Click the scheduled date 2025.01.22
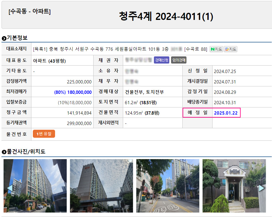The height and width of the screenshot is (217, 272). click(226, 113)
